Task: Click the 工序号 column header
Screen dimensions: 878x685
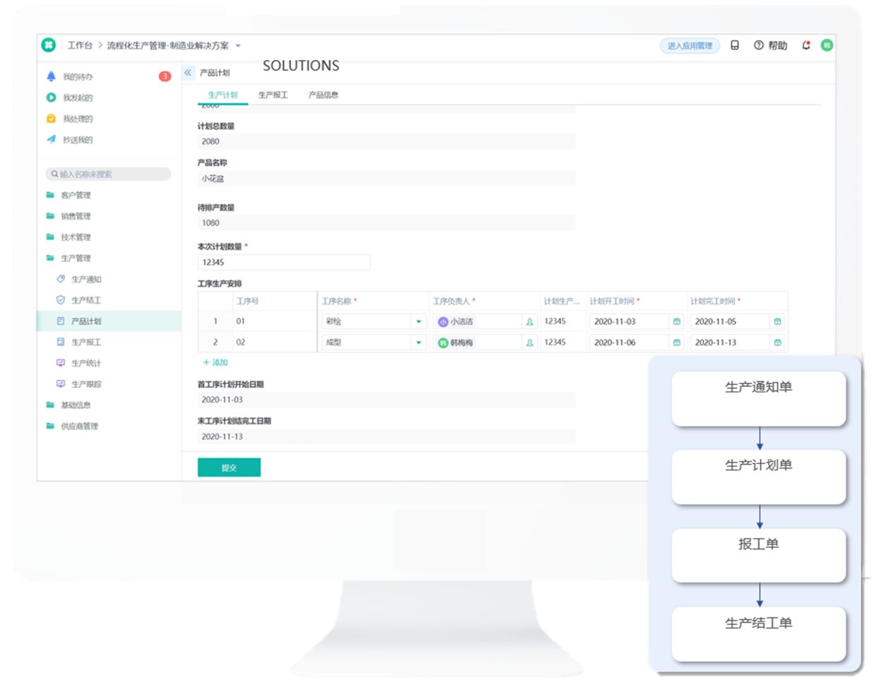Action: tap(247, 301)
